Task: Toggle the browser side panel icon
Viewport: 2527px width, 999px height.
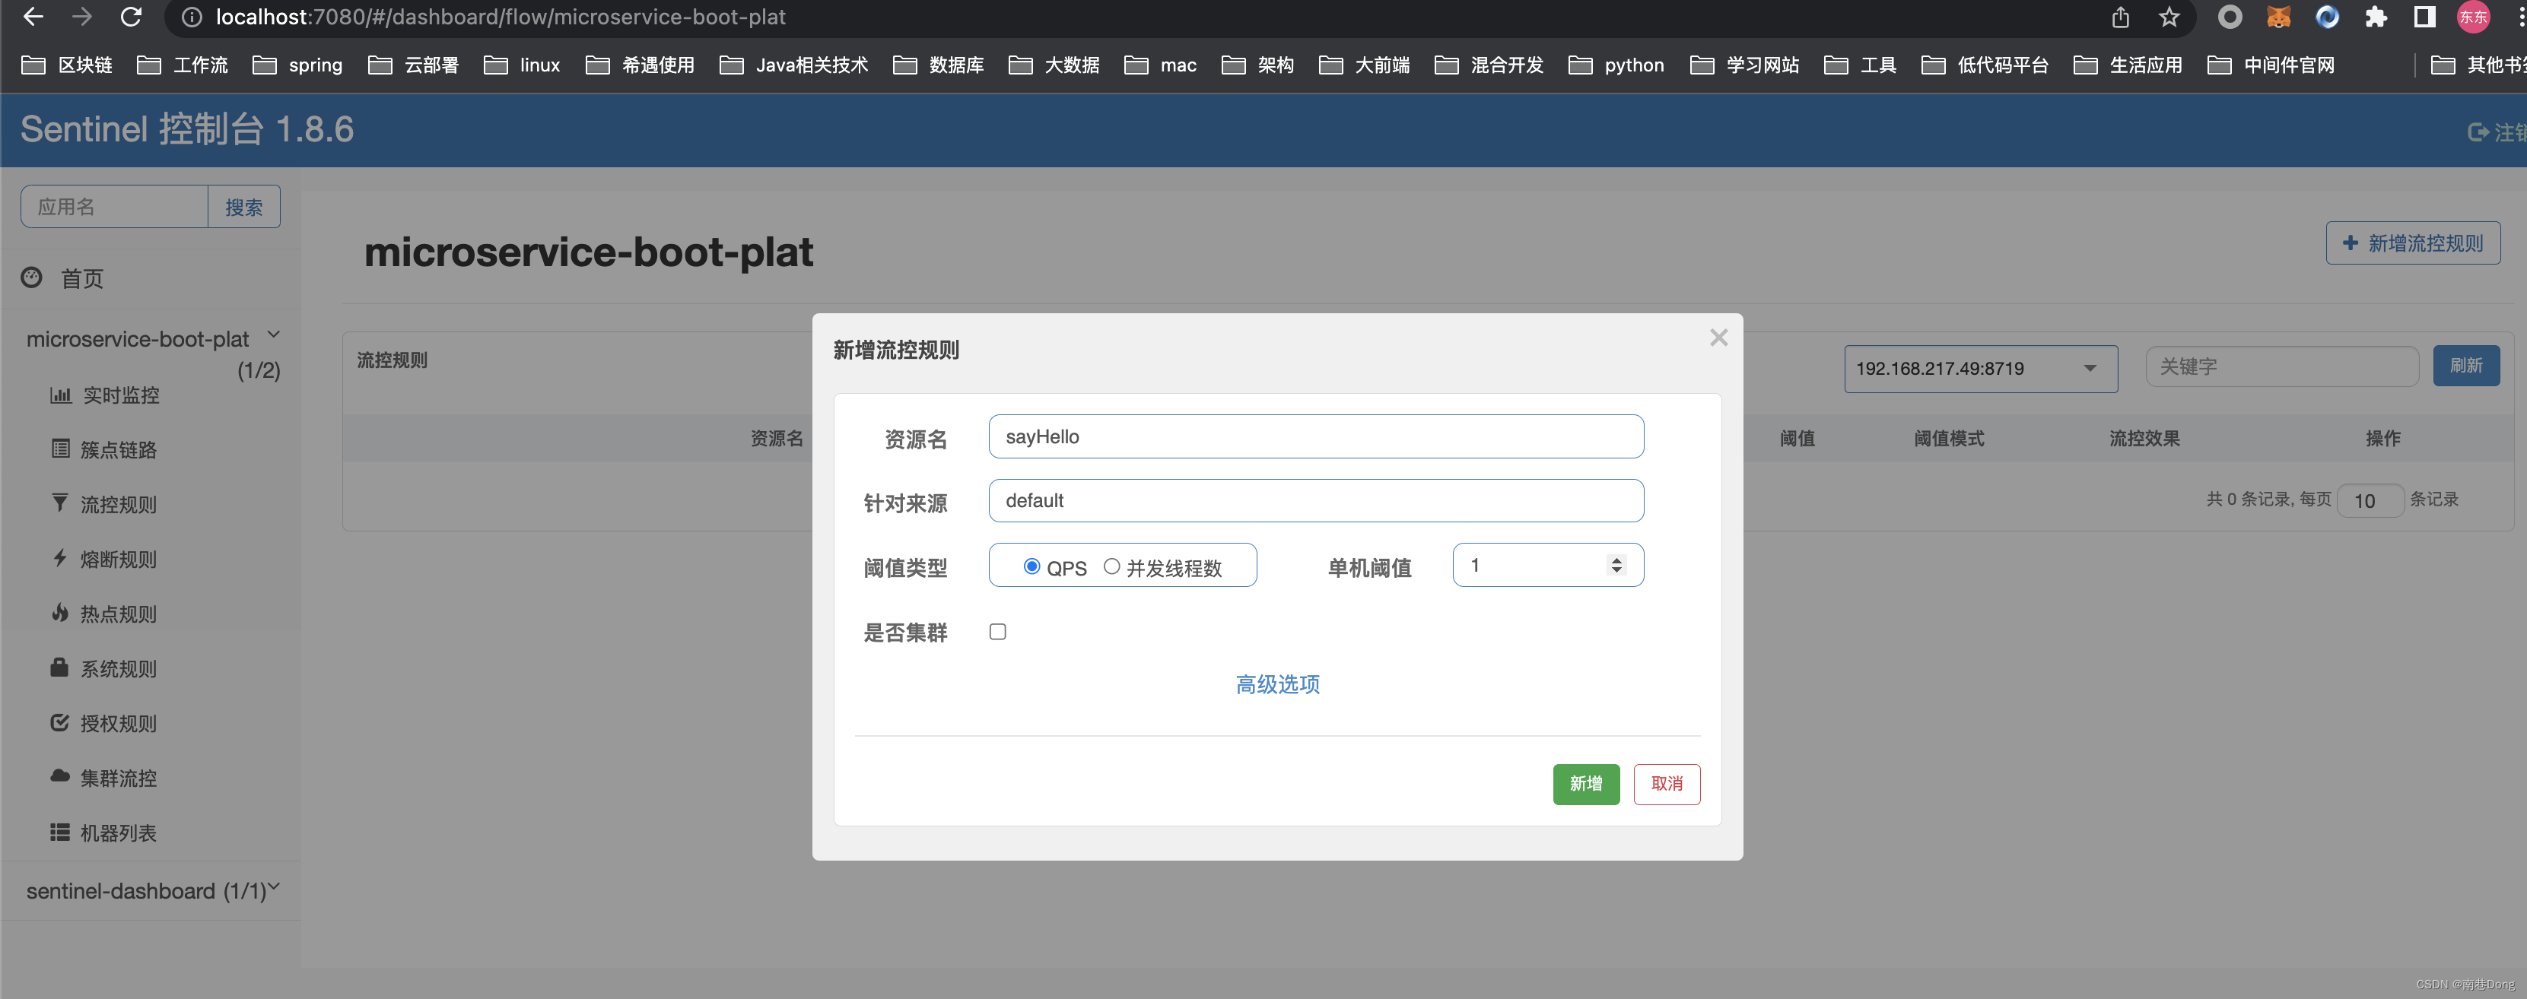Action: [x=2424, y=17]
